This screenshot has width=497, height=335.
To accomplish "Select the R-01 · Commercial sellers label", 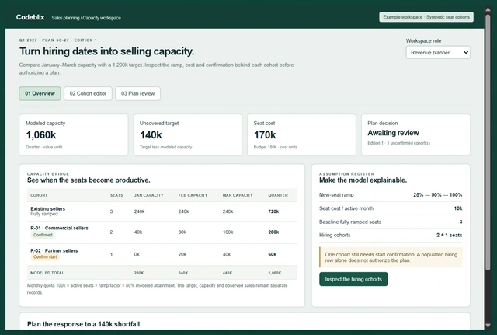I will (59, 228).
